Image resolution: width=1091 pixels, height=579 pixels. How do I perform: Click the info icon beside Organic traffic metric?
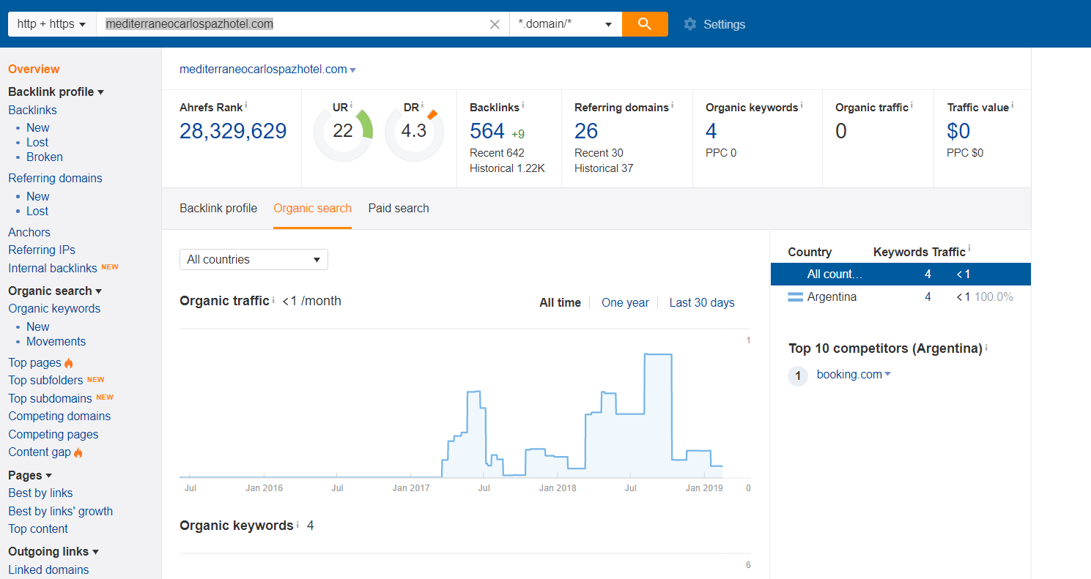(x=912, y=105)
